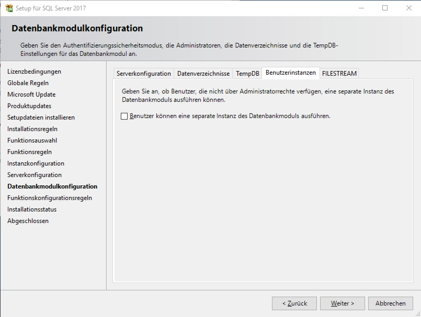The image size is (421, 317).
Task: Maximize the setup window
Action: click(385, 8)
